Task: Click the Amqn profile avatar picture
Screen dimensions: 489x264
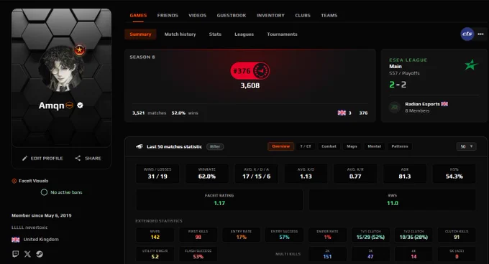Action: click(x=61, y=69)
